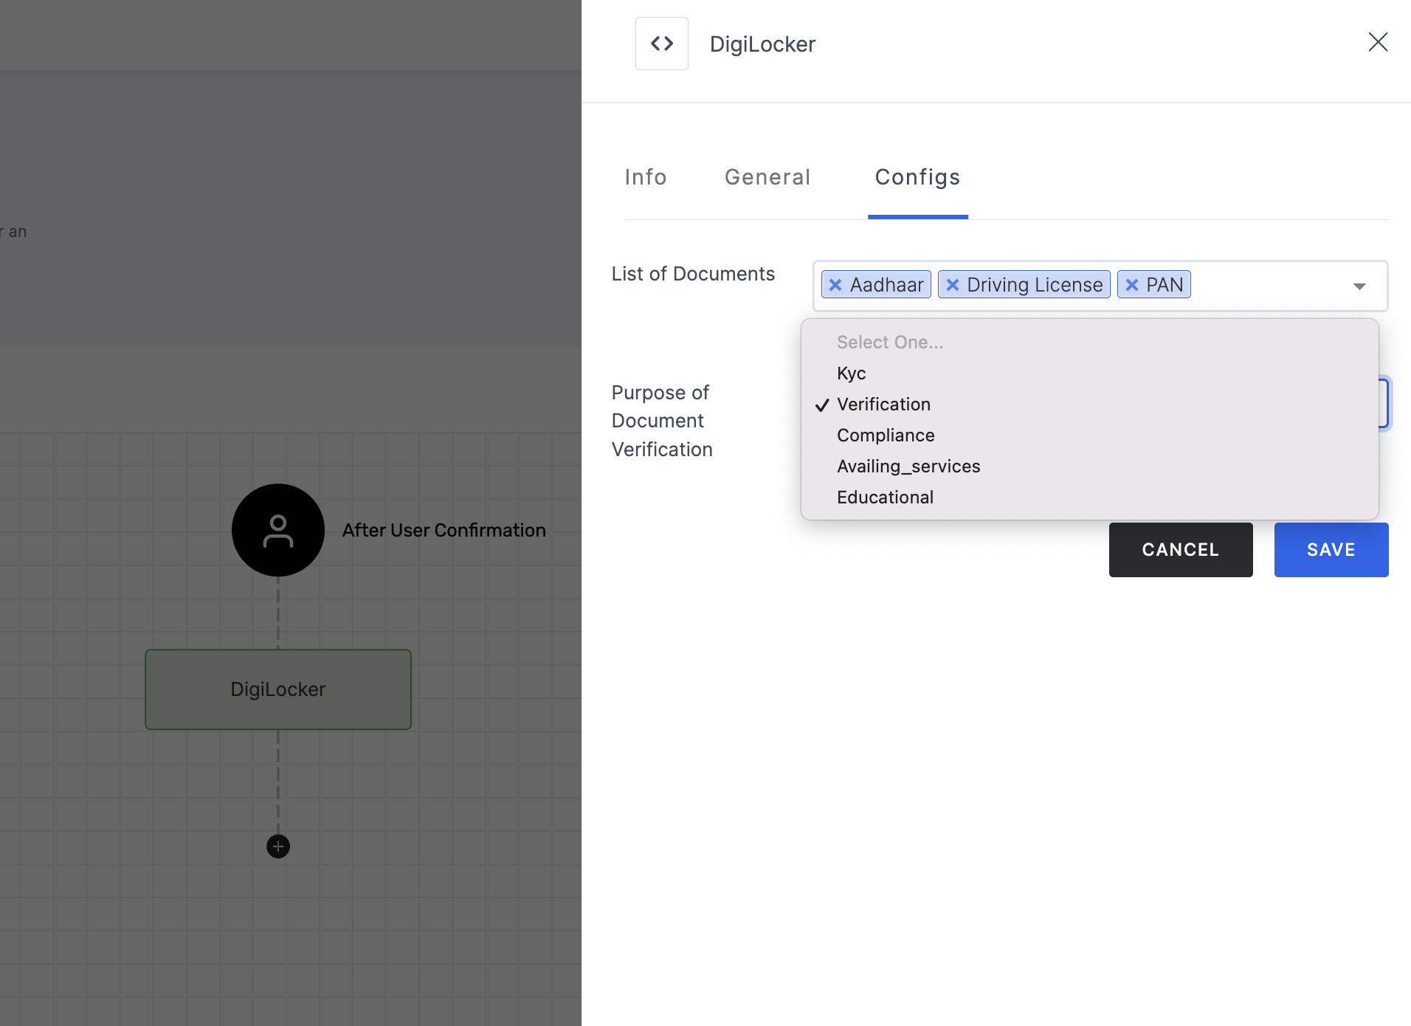Image resolution: width=1411 pixels, height=1026 pixels.
Task: Click the Purpose of Document Verification label
Action: pyautogui.click(x=662, y=421)
